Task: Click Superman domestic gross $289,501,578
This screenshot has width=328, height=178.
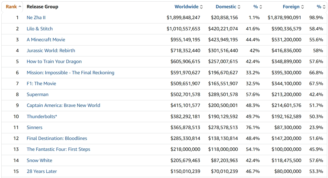Action: 223,94
